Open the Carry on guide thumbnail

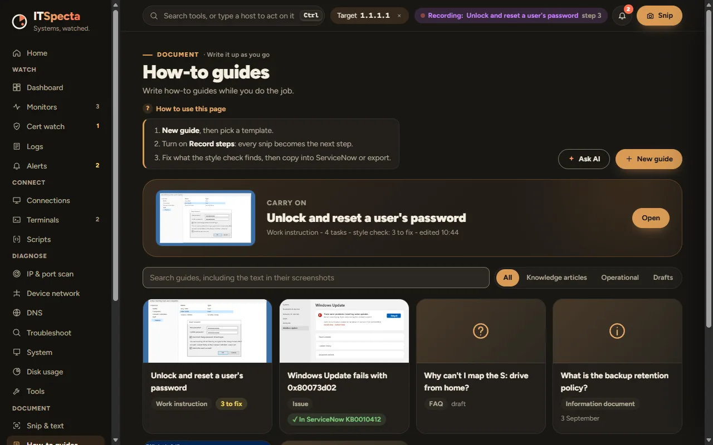coord(206,218)
